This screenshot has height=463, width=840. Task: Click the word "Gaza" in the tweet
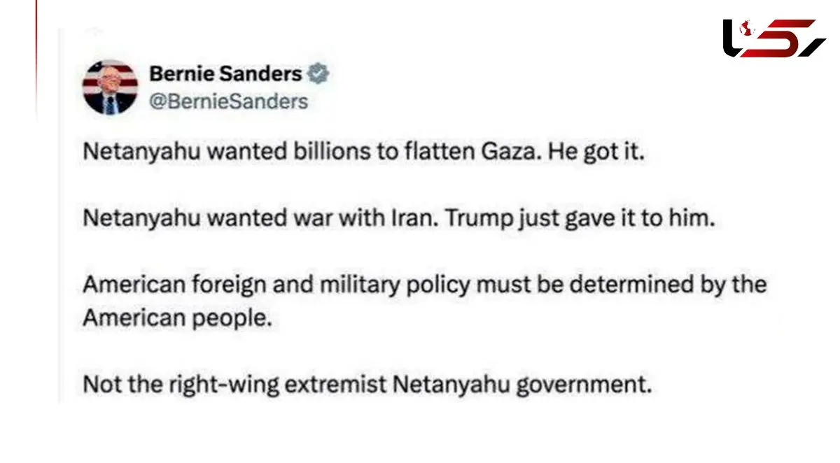pyautogui.click(x=503, y=152)
